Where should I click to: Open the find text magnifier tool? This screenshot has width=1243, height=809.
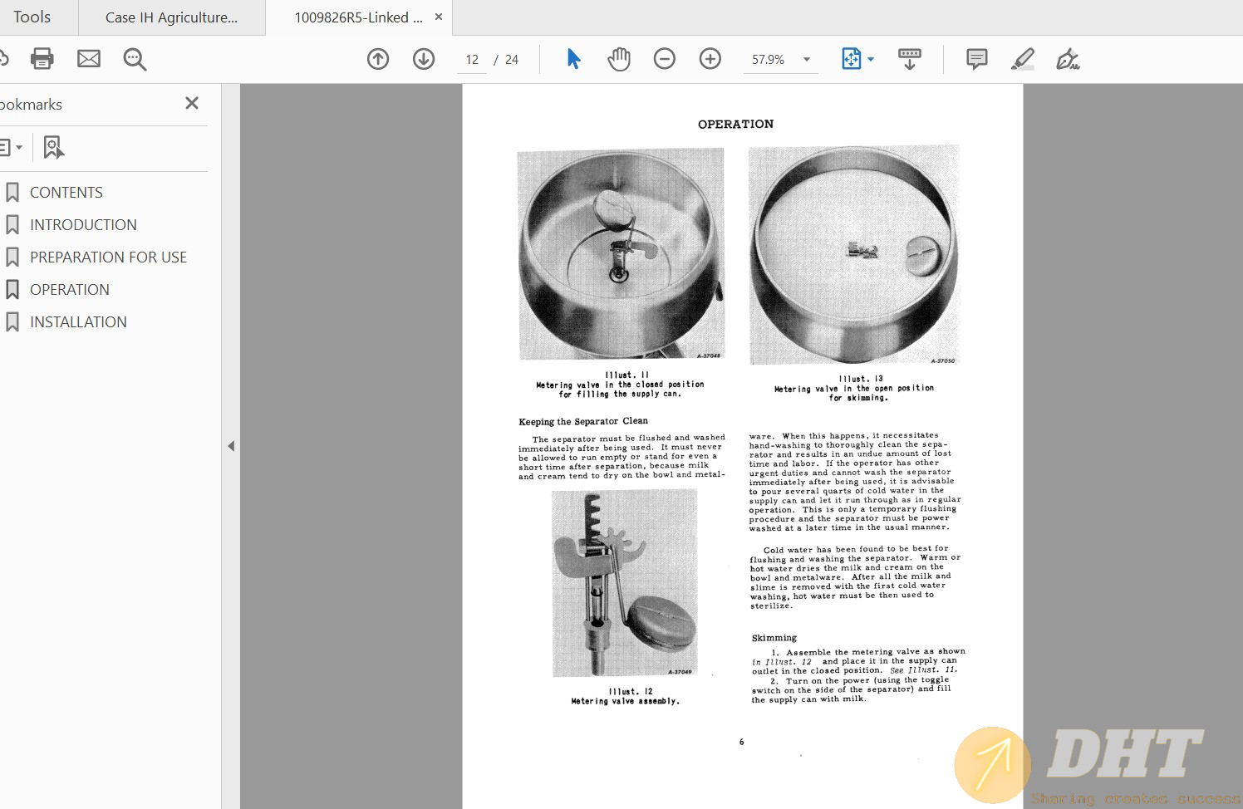[x=135, y=59]
